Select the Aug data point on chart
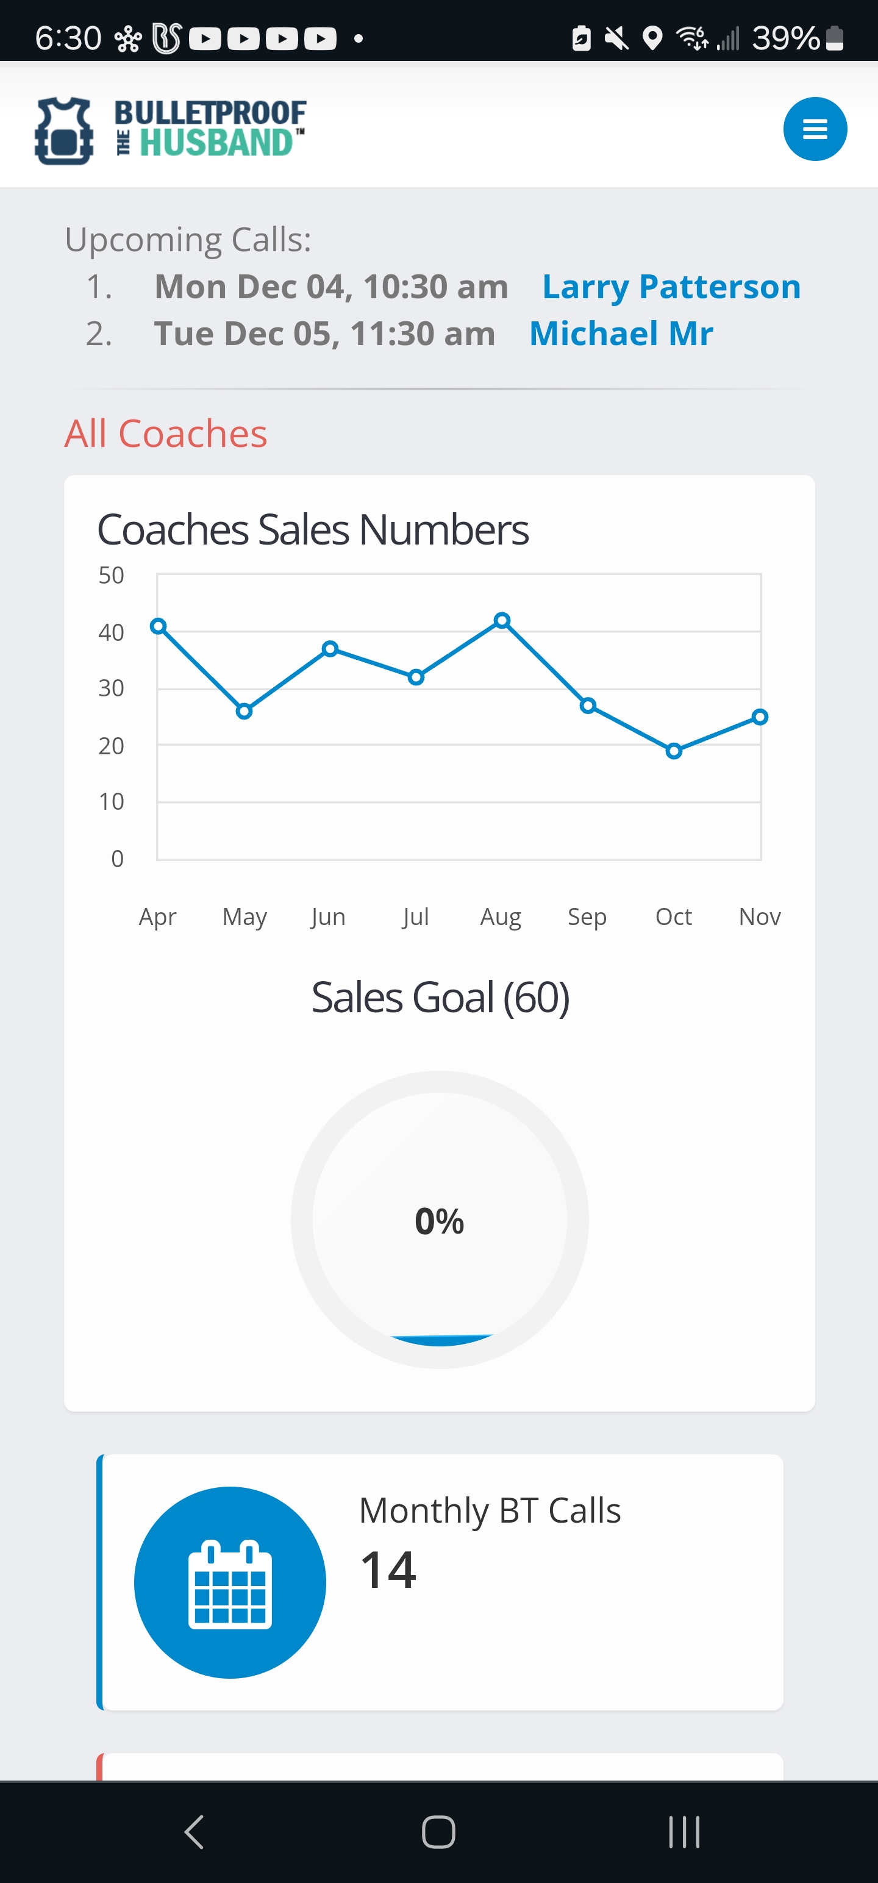878x1883 pixels. tap(502, 621)
